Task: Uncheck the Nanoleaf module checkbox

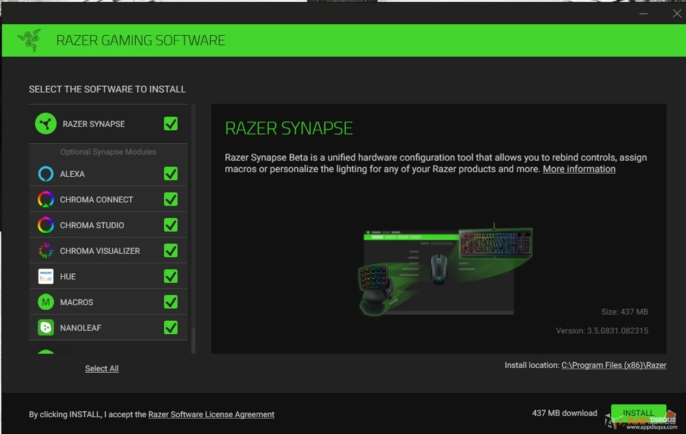Action: point(171,328)
